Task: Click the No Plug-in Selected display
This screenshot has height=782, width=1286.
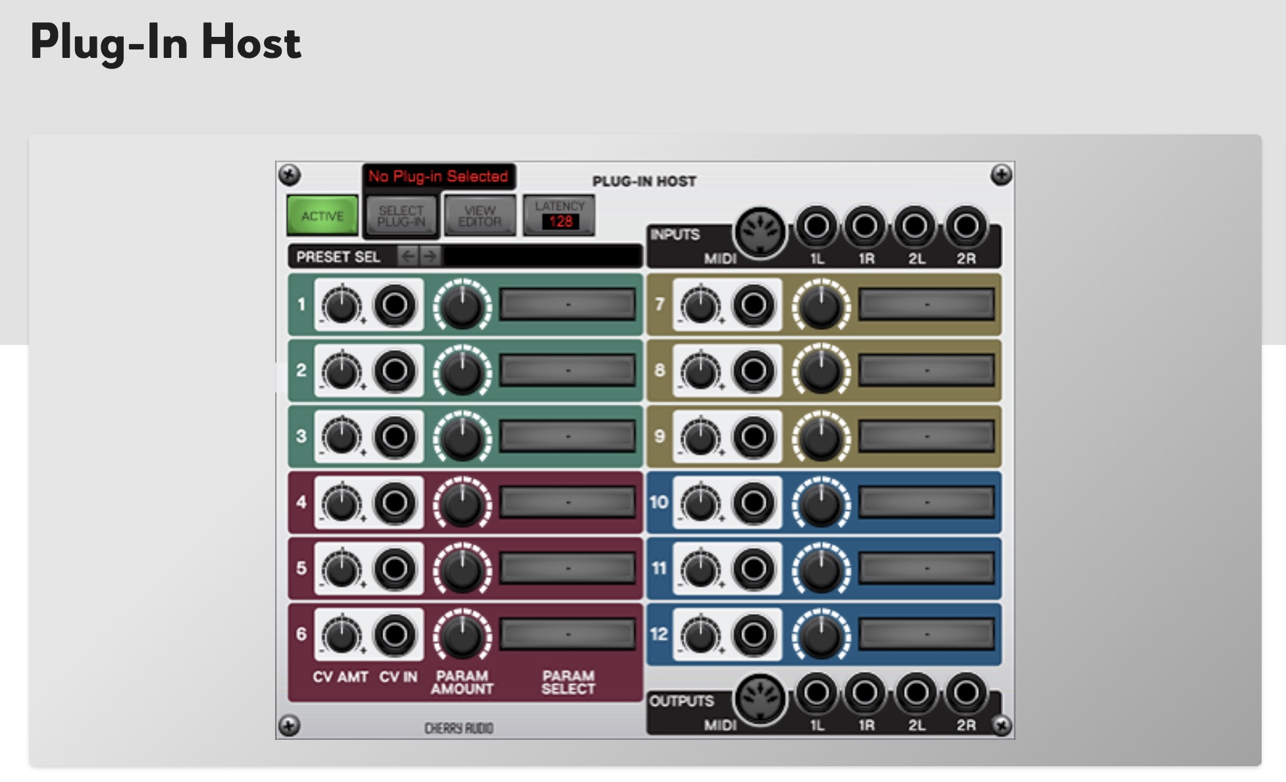Action: (438, 176)
